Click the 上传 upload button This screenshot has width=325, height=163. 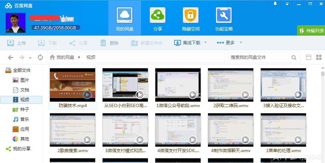pos(17,43)
